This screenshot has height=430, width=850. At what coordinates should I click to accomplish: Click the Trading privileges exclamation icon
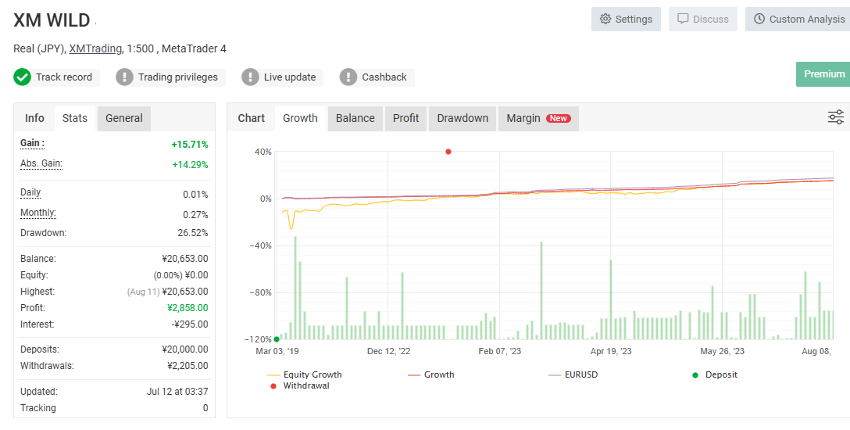[124, 77]
